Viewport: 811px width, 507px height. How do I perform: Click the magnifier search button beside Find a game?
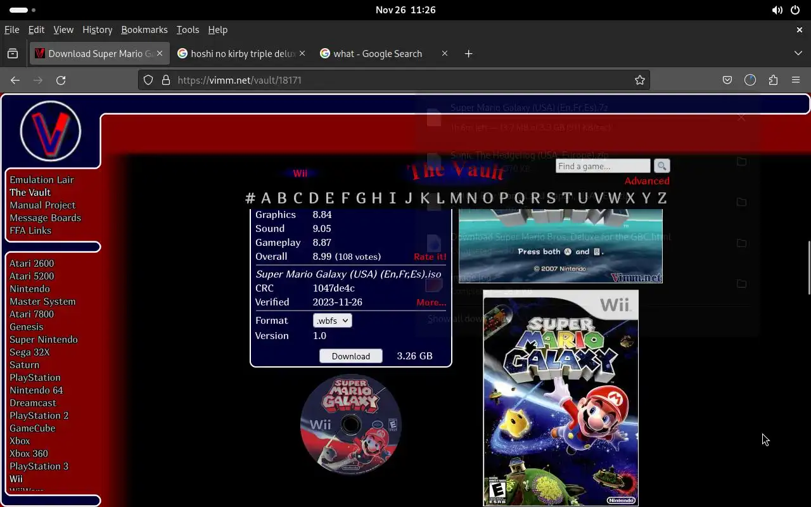click(x=661, y=166)
